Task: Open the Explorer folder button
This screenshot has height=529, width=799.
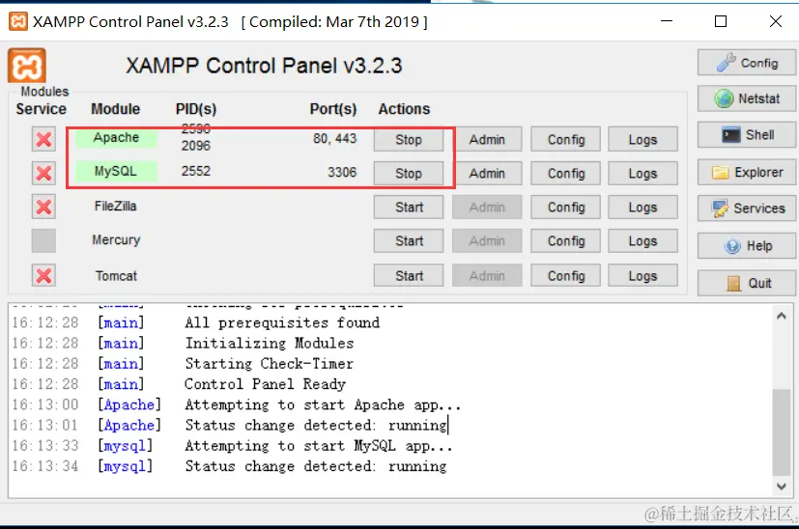Action: coord(747,172)
